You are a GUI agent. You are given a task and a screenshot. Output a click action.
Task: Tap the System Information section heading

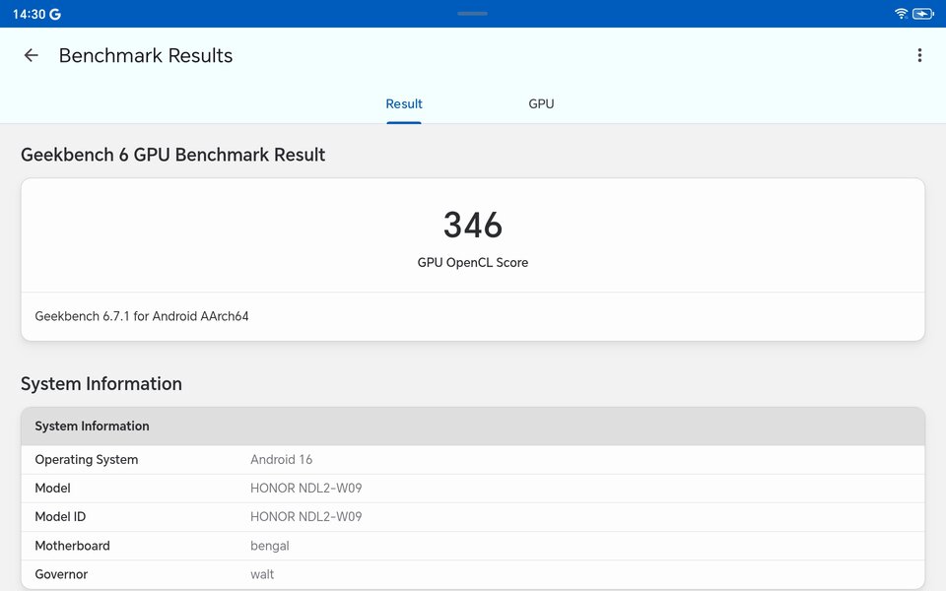(x=101, y=383)
